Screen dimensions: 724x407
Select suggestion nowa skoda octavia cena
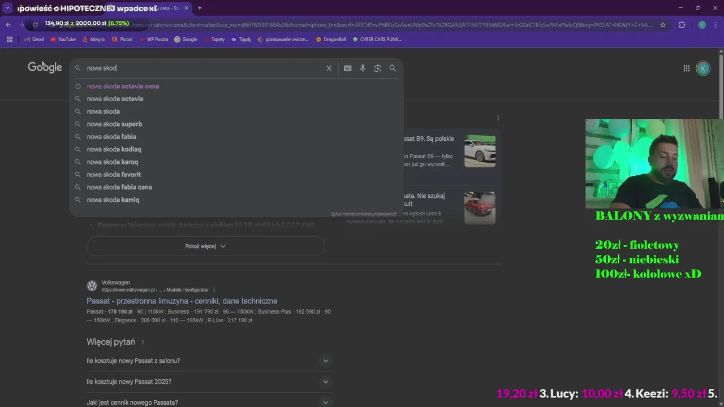[236, 86]
